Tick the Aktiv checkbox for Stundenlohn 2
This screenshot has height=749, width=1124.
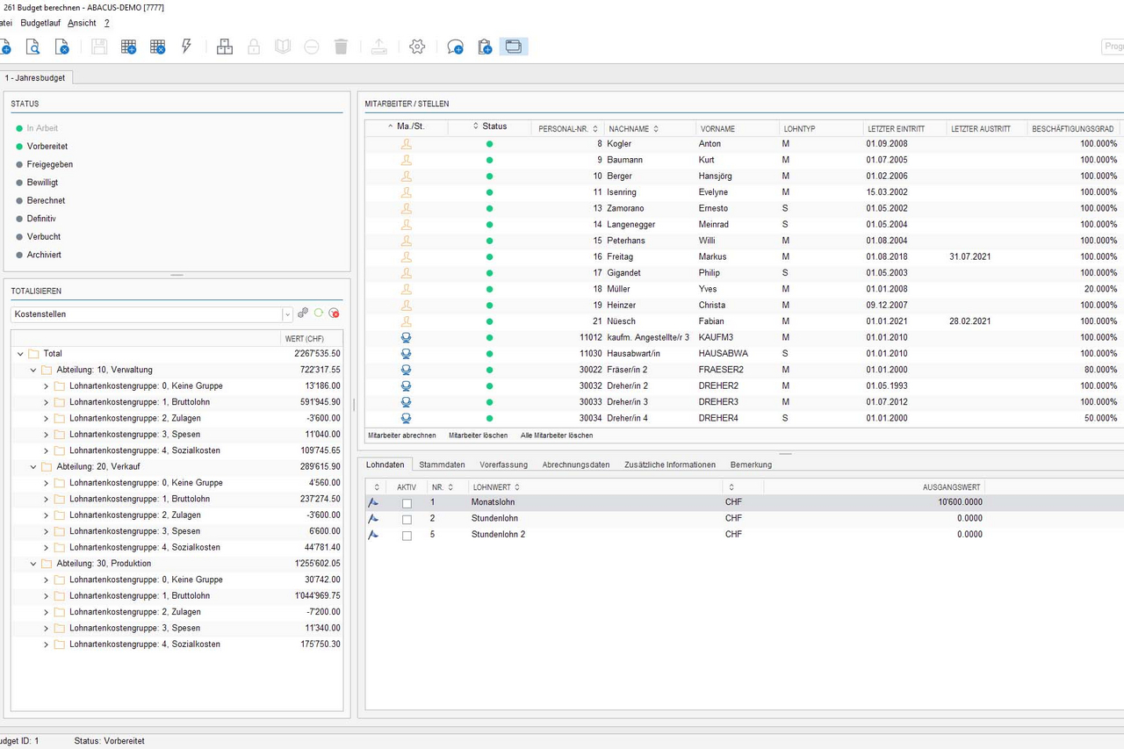pyautogui.click(x=407, y=535)
